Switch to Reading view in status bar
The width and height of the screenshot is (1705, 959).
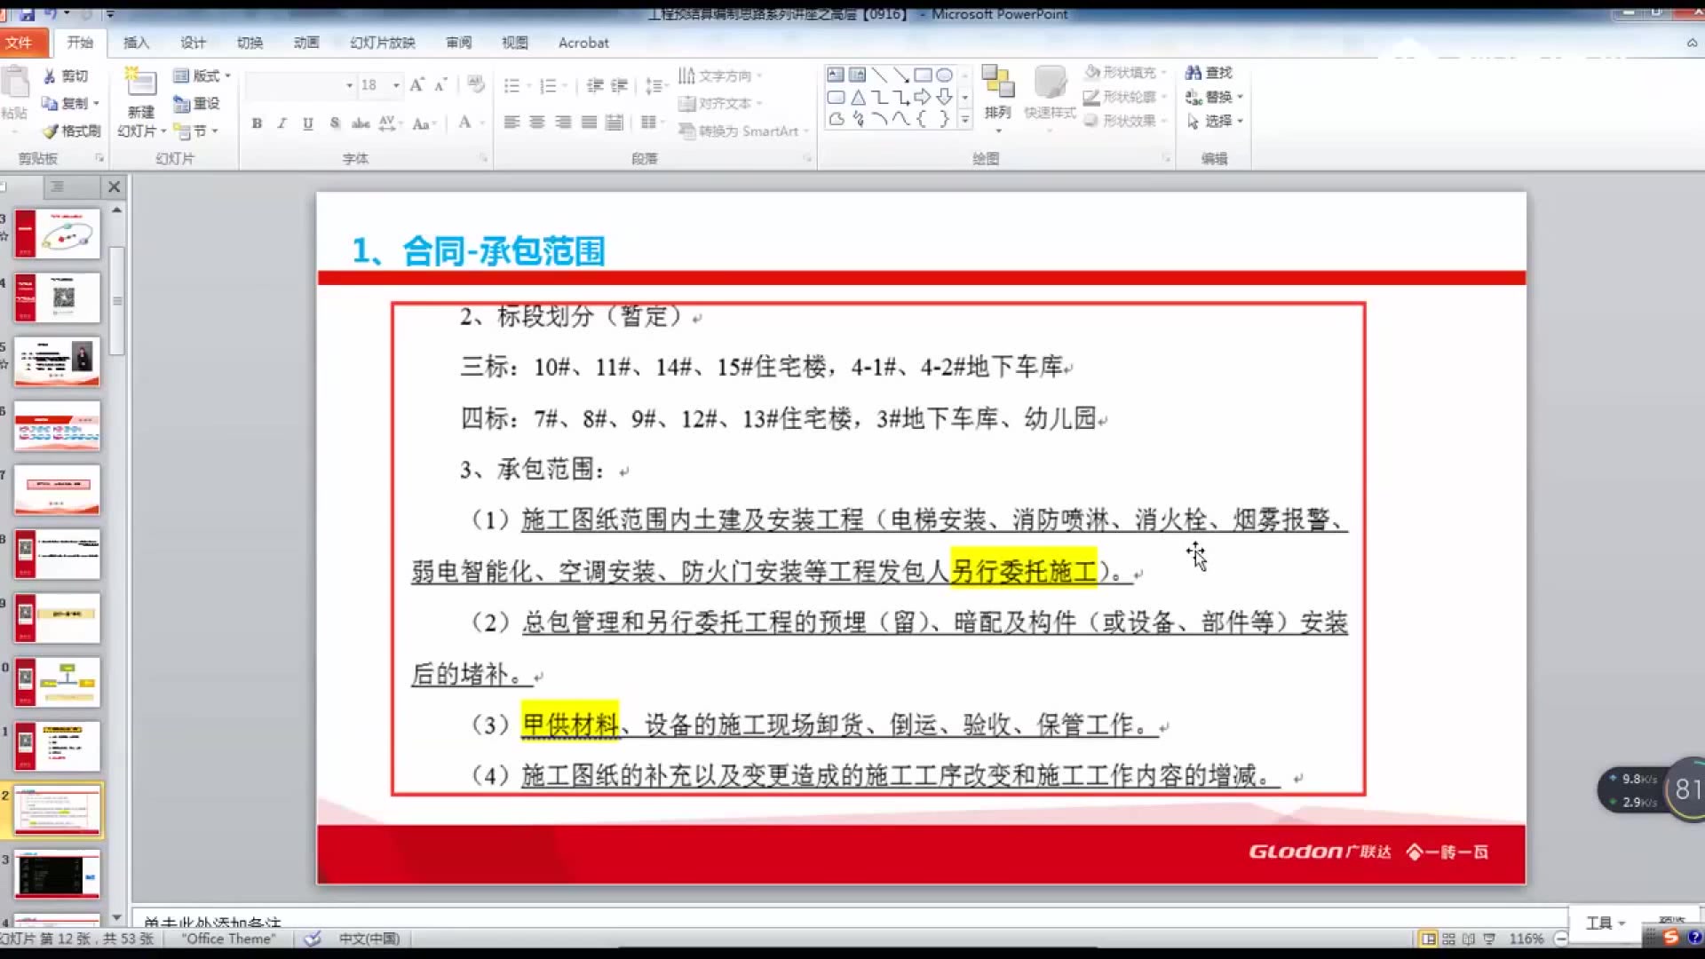click(1468, 939)
